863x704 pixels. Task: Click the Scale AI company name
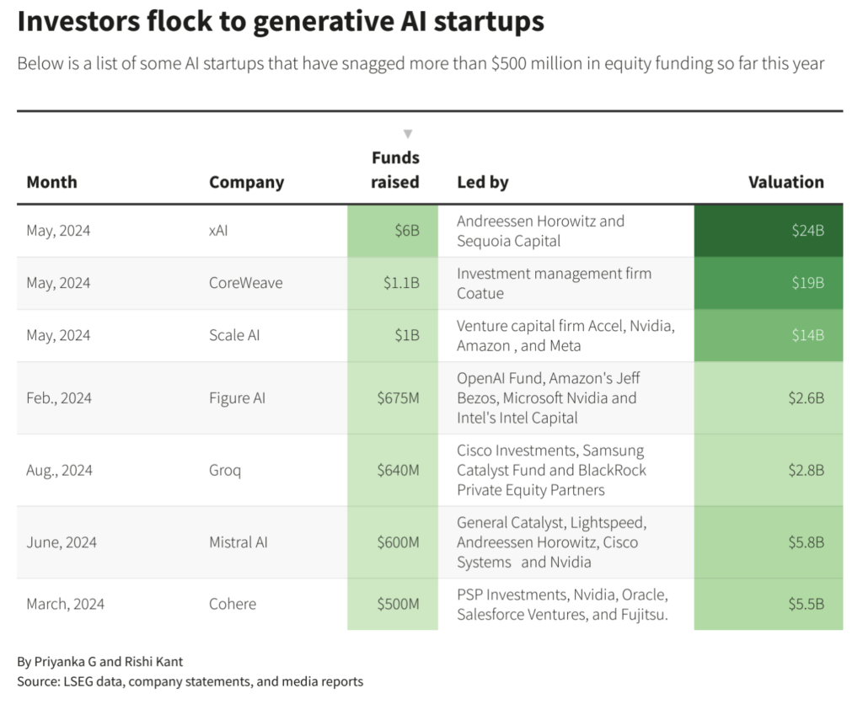pyautogui.click(x=234, y=335)
